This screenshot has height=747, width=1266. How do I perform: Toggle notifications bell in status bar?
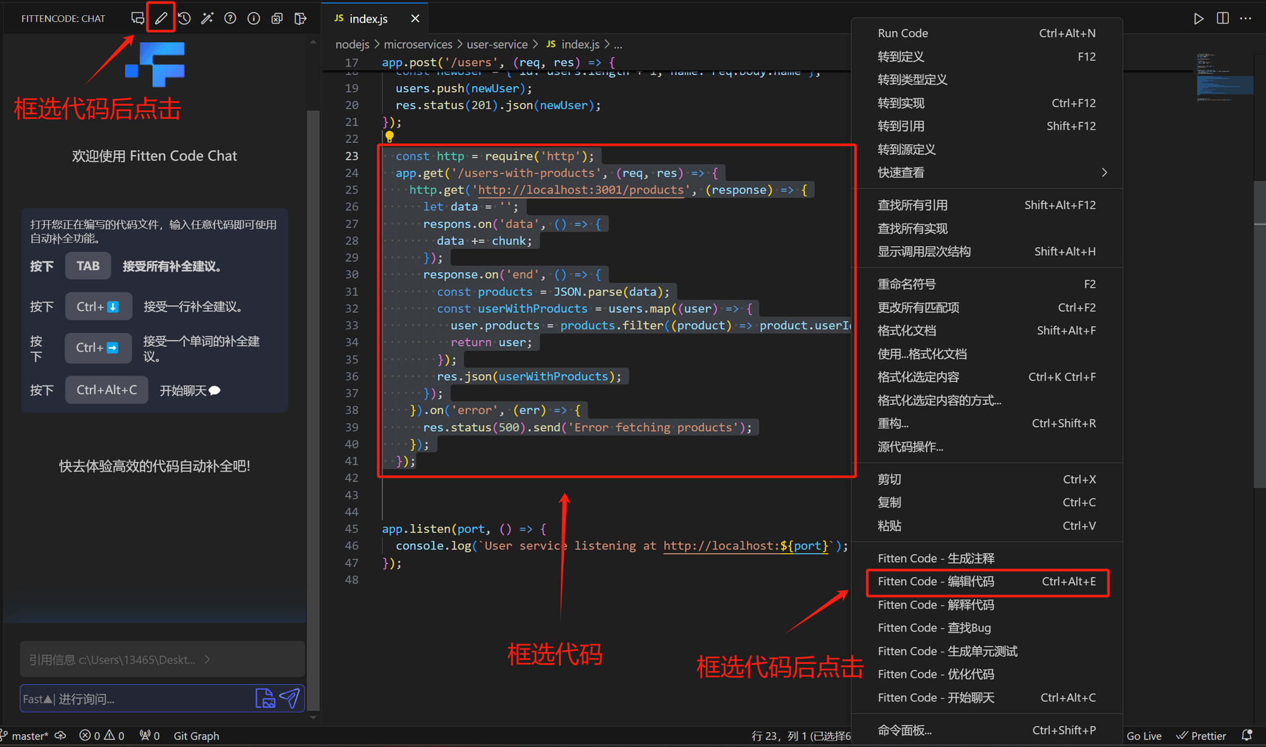tap(1247, 736)
